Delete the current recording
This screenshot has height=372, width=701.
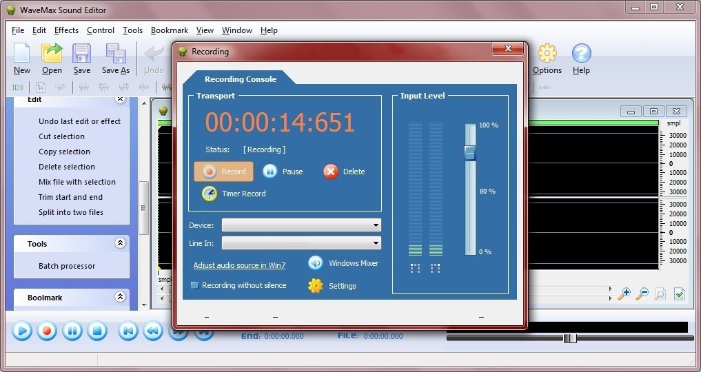(x=344, y=172)
